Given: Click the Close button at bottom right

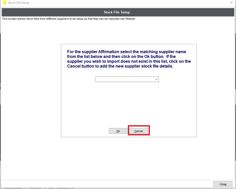Looking at the screenshot, I should click(223, 184).
